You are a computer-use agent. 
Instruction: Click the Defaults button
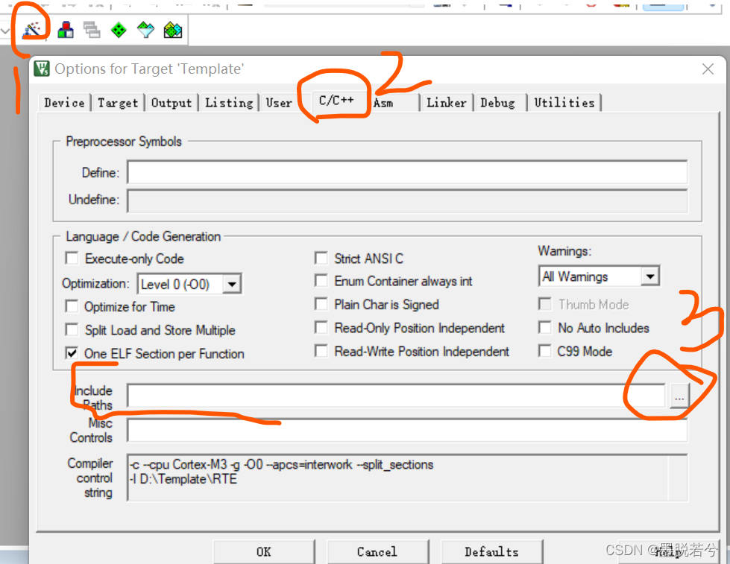click(491, 552)
